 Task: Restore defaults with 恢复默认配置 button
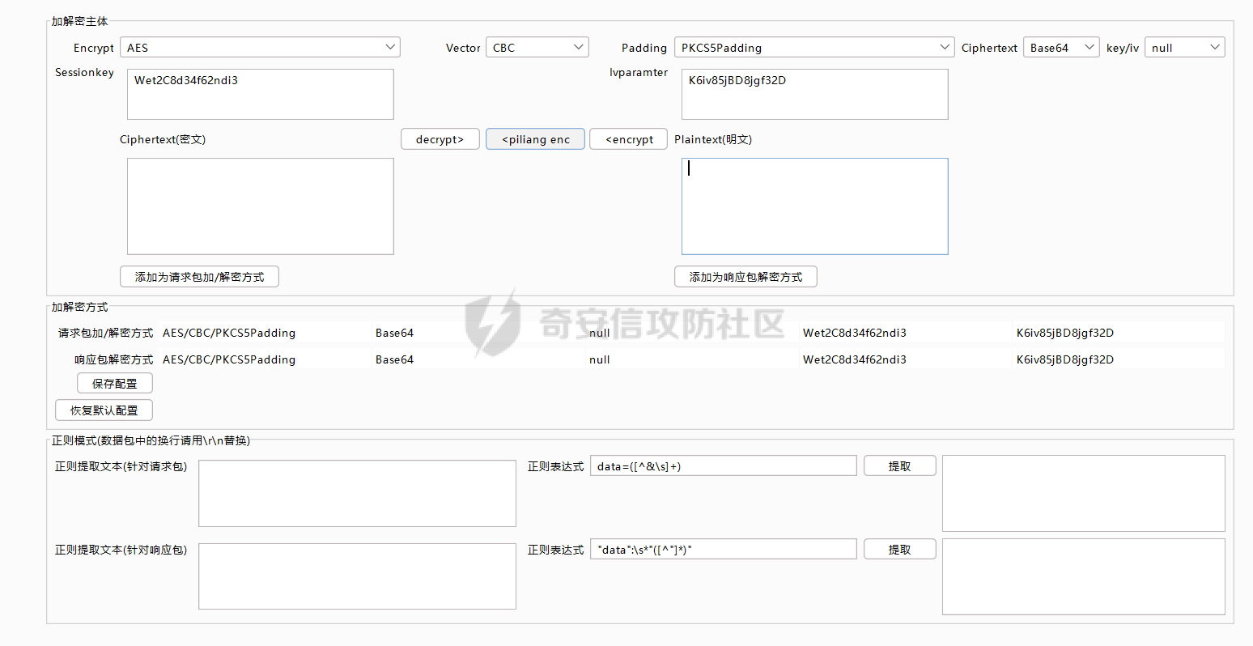click(104, 410)
